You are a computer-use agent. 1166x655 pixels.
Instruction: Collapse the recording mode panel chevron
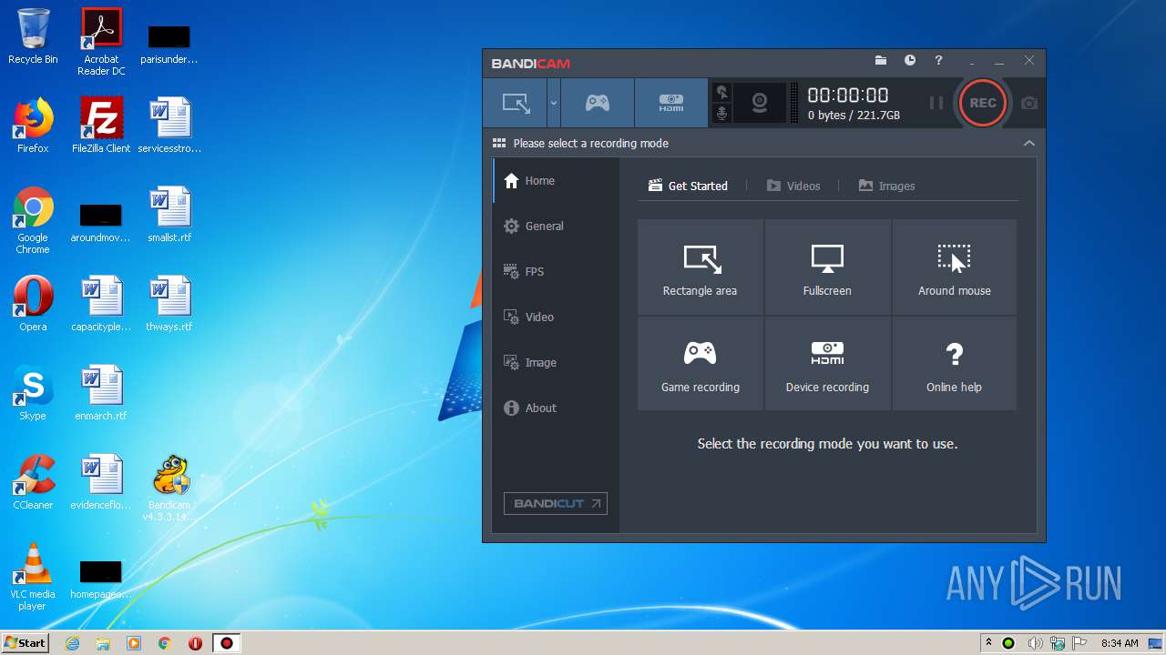click(x=1029, y=143)
